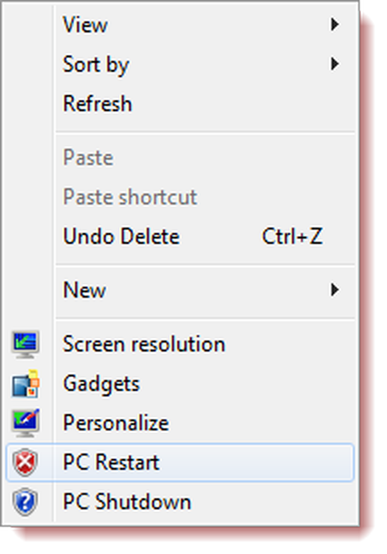387x554 pixels.
Task: Click the Gadgets icon
Action: 25,384
